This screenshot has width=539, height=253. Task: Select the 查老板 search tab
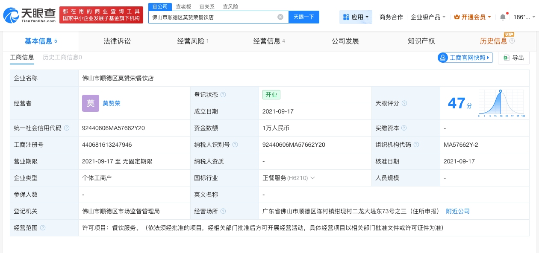point(184,7)
